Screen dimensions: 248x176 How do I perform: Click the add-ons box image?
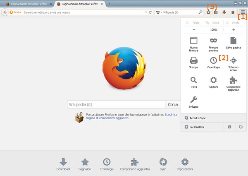point(79,117)
